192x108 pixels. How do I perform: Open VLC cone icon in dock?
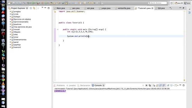(x=3, y=83)
